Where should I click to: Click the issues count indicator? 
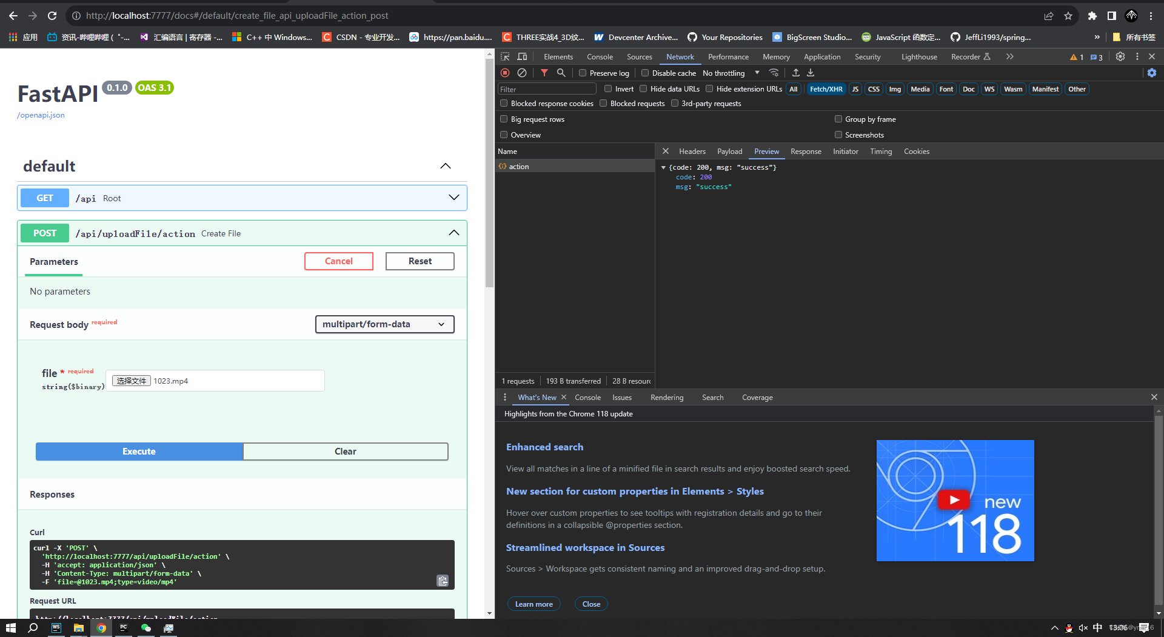(1097, 57)
